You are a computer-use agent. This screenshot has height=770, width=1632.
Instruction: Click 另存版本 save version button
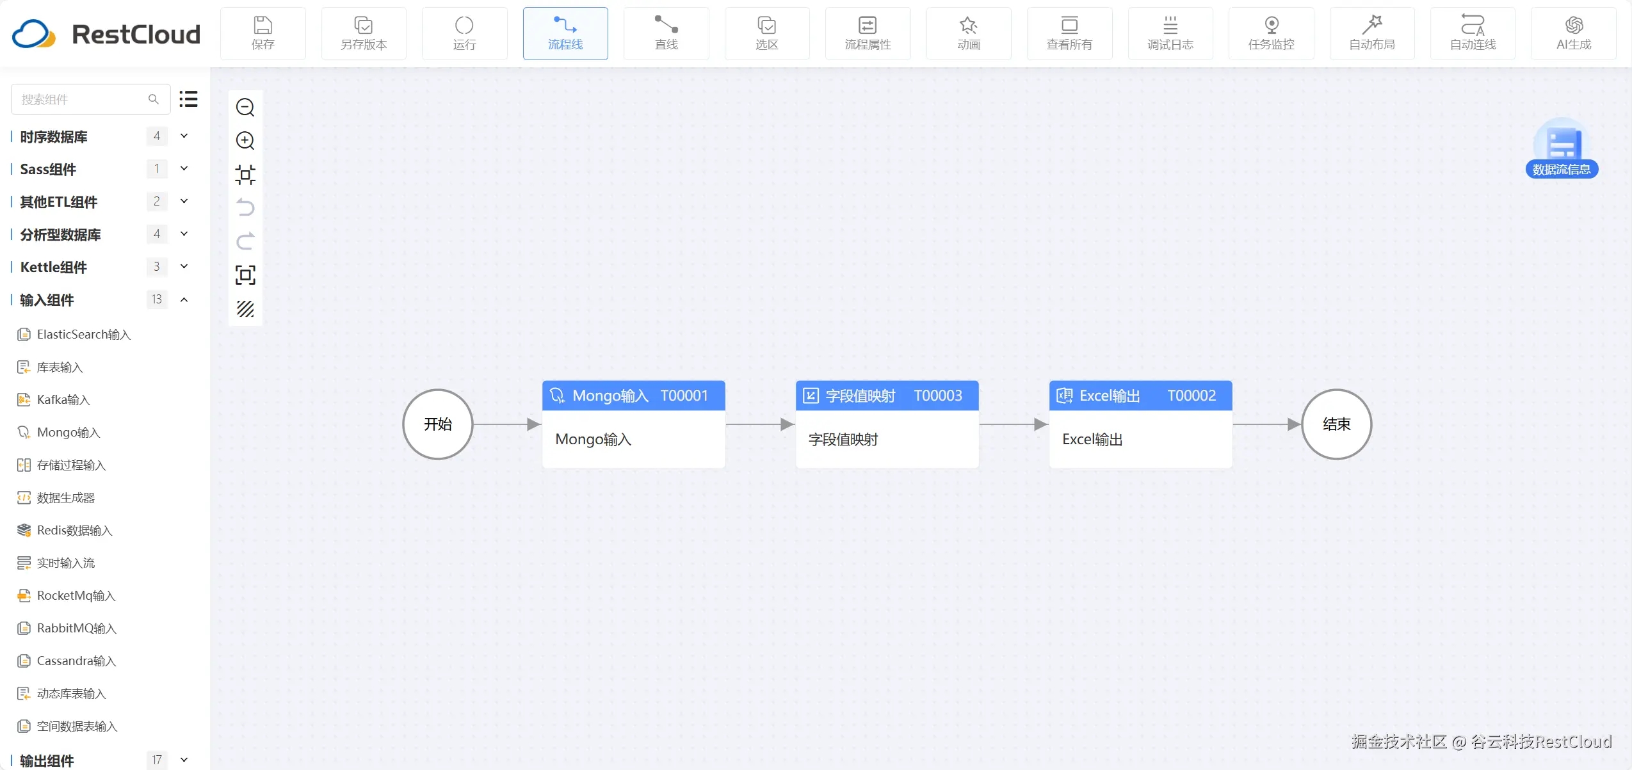[x=364, y=34]
